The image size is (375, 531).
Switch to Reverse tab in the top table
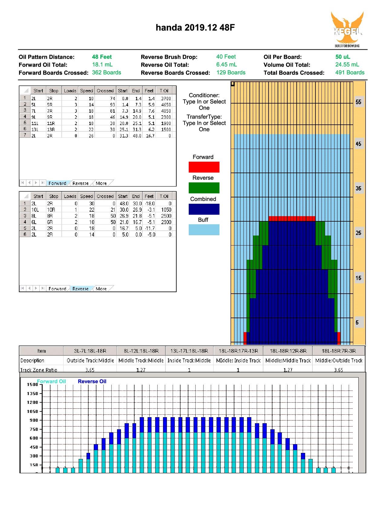(80, 183)
